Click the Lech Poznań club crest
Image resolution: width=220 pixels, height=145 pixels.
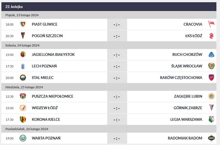(23, 66)
